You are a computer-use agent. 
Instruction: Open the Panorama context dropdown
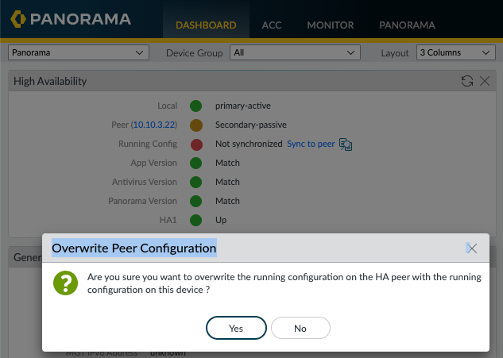(x=79, y=52)
